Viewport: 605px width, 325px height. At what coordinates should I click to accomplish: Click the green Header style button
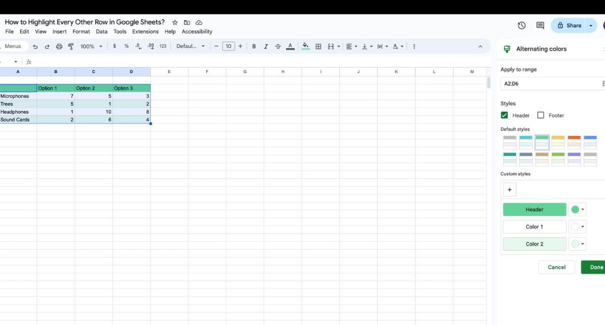tap(534, 210)
